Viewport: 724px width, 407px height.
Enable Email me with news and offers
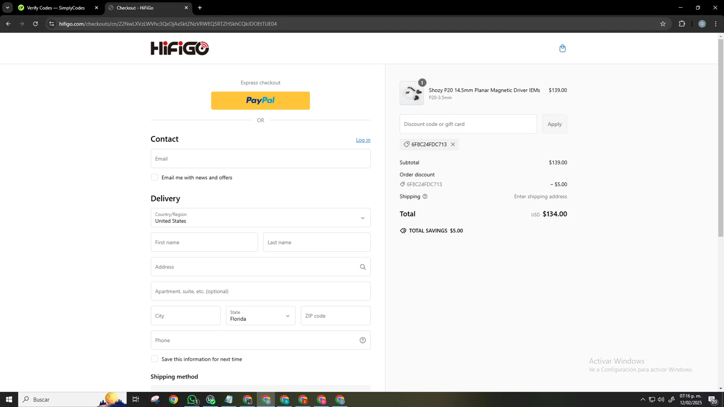tap(154, 177)
